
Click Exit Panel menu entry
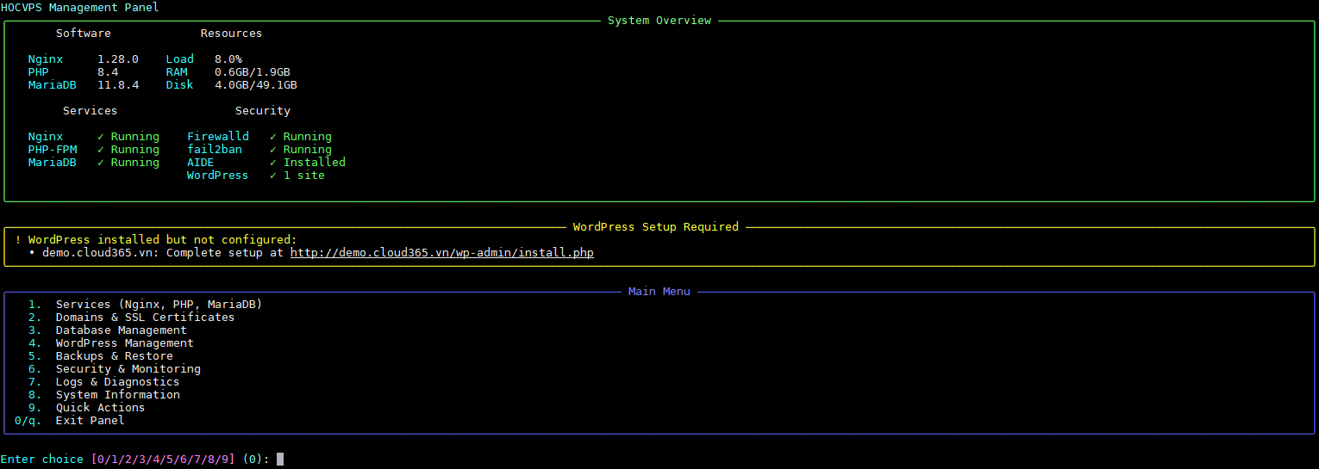tap(90, 421)
